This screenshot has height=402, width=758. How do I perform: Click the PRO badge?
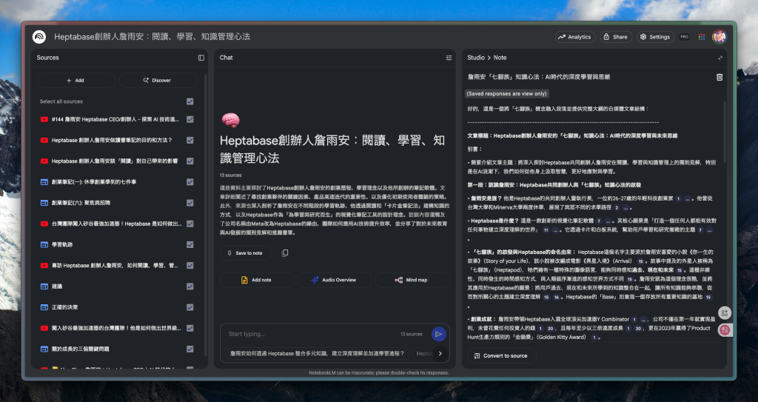(685, 37)
